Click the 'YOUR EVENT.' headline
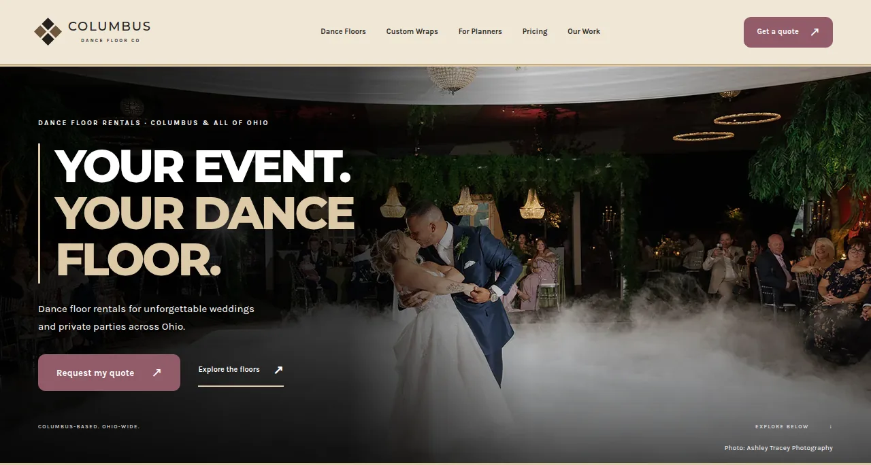This screenshot has height=465, width=871. (x=203, y=166)
